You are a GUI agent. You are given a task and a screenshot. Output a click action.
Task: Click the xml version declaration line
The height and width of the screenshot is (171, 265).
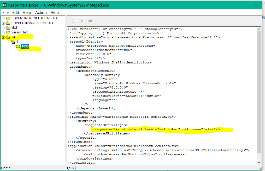pyautogui.click(x=125, y=29)
